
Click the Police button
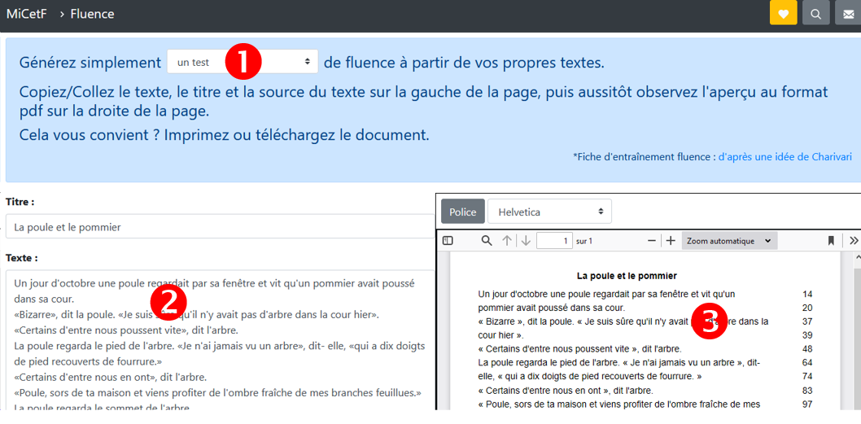coord(463,212)
